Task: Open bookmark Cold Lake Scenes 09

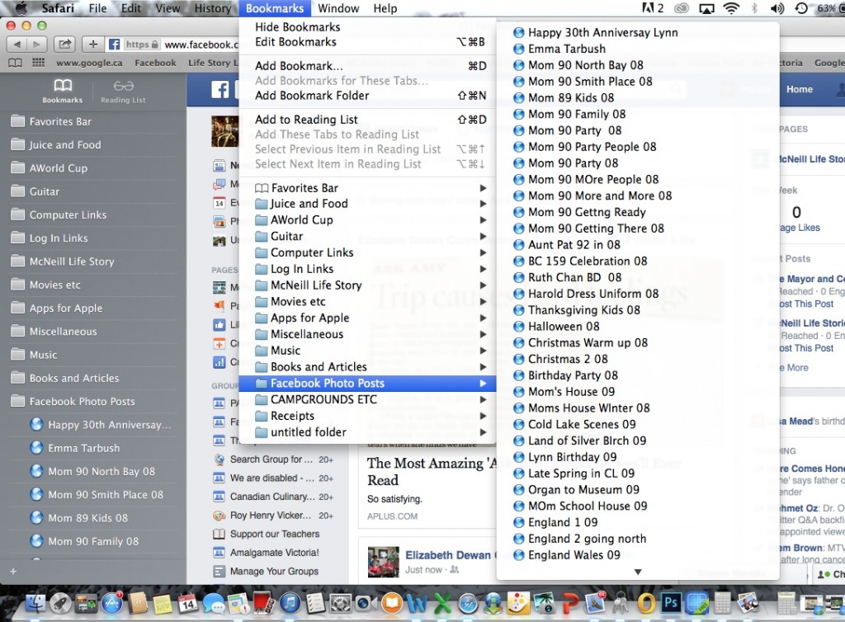Action: [x=638, y=424]
